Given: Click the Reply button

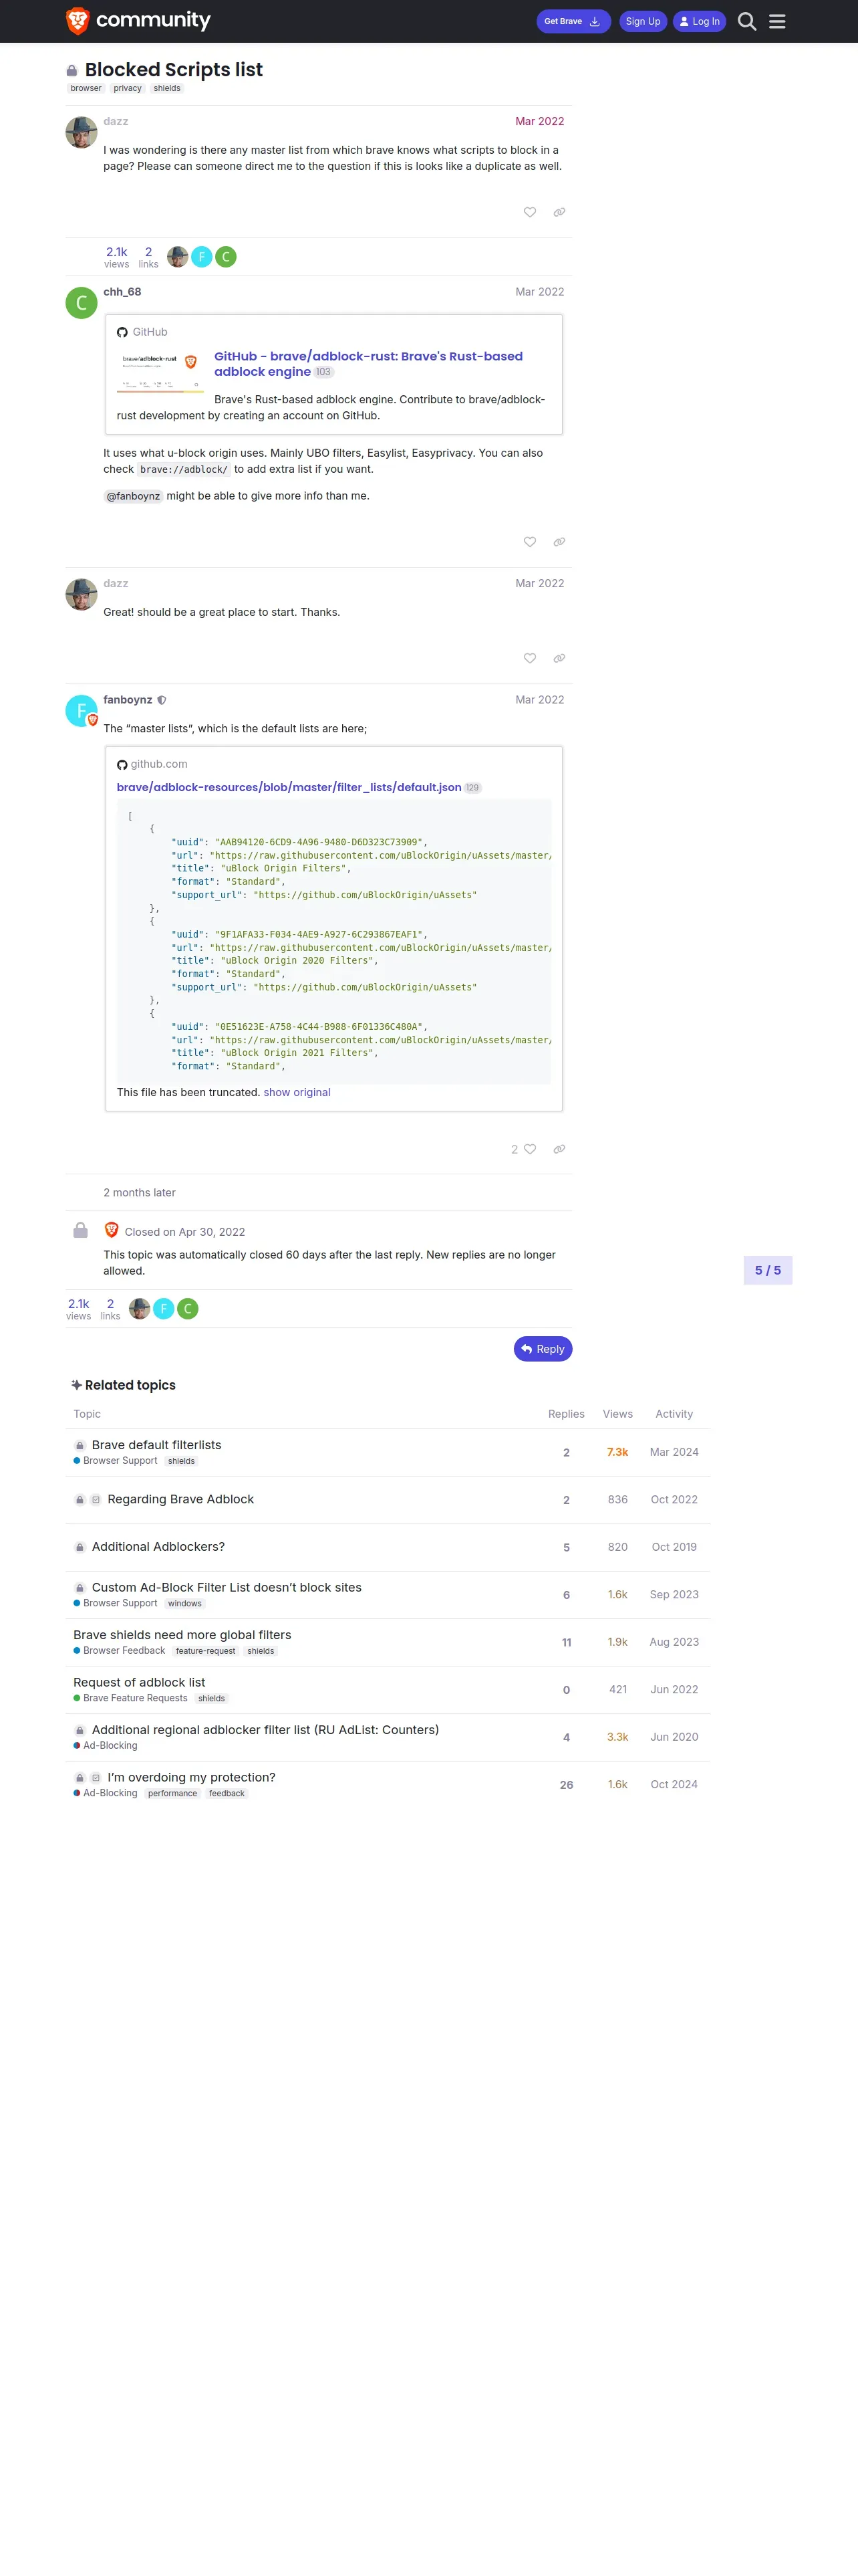Looking at the screenshot, I should click(543, 1349).
